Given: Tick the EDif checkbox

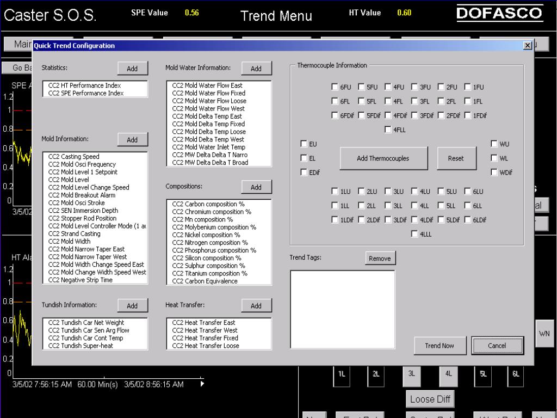Looking at the screenshot, I should pyautogui.click(x=304, y=172).
